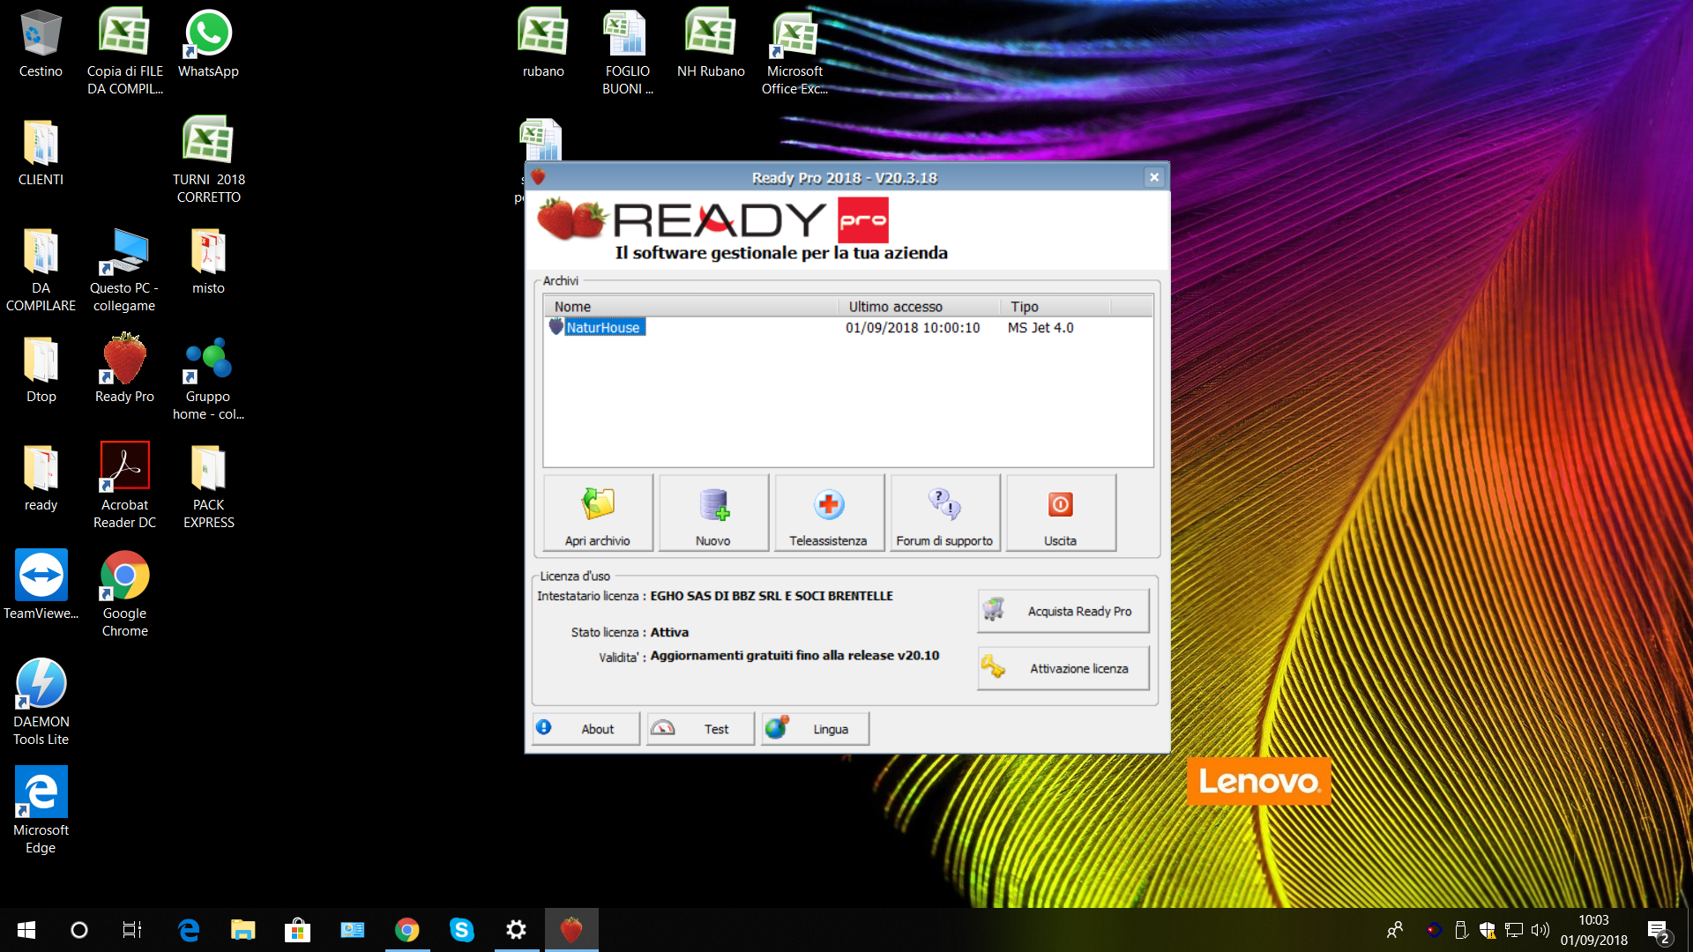This screenshot has height=952, width=1693.
Task: Click the MS Jet 4.0 type cell
Action: point(1040,328)
